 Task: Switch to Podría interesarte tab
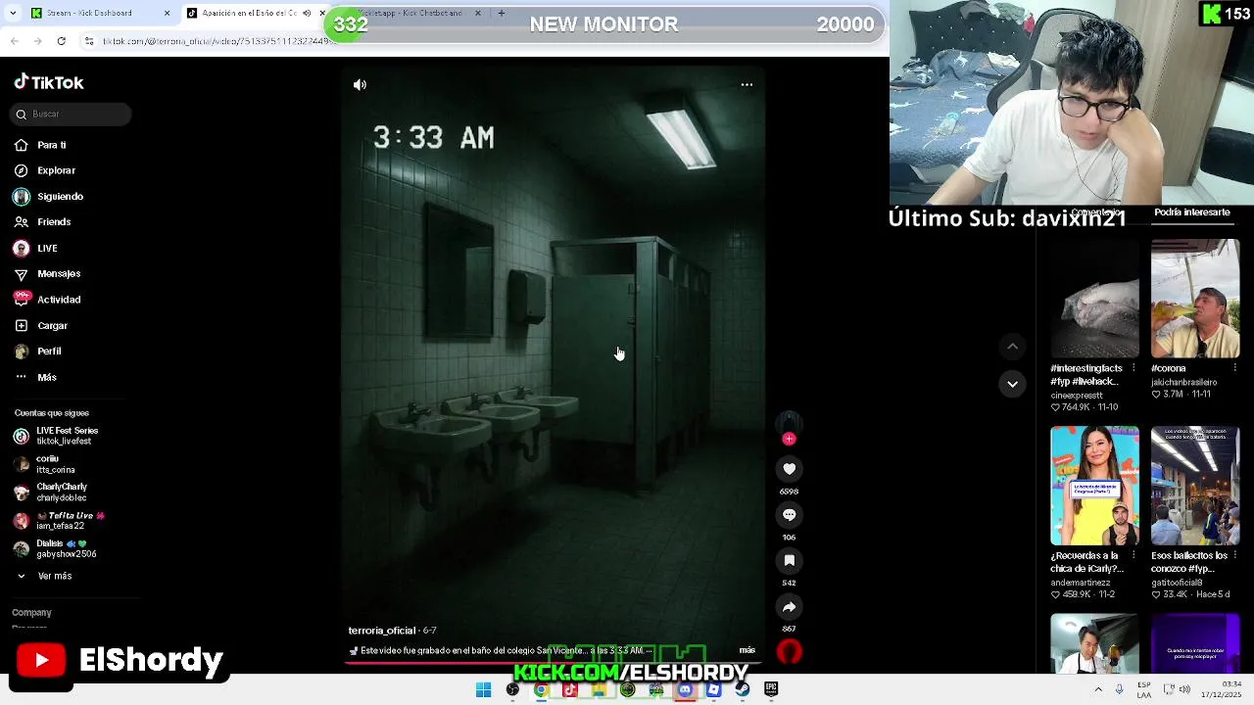pyautogui.click(x=1191, y=211)
